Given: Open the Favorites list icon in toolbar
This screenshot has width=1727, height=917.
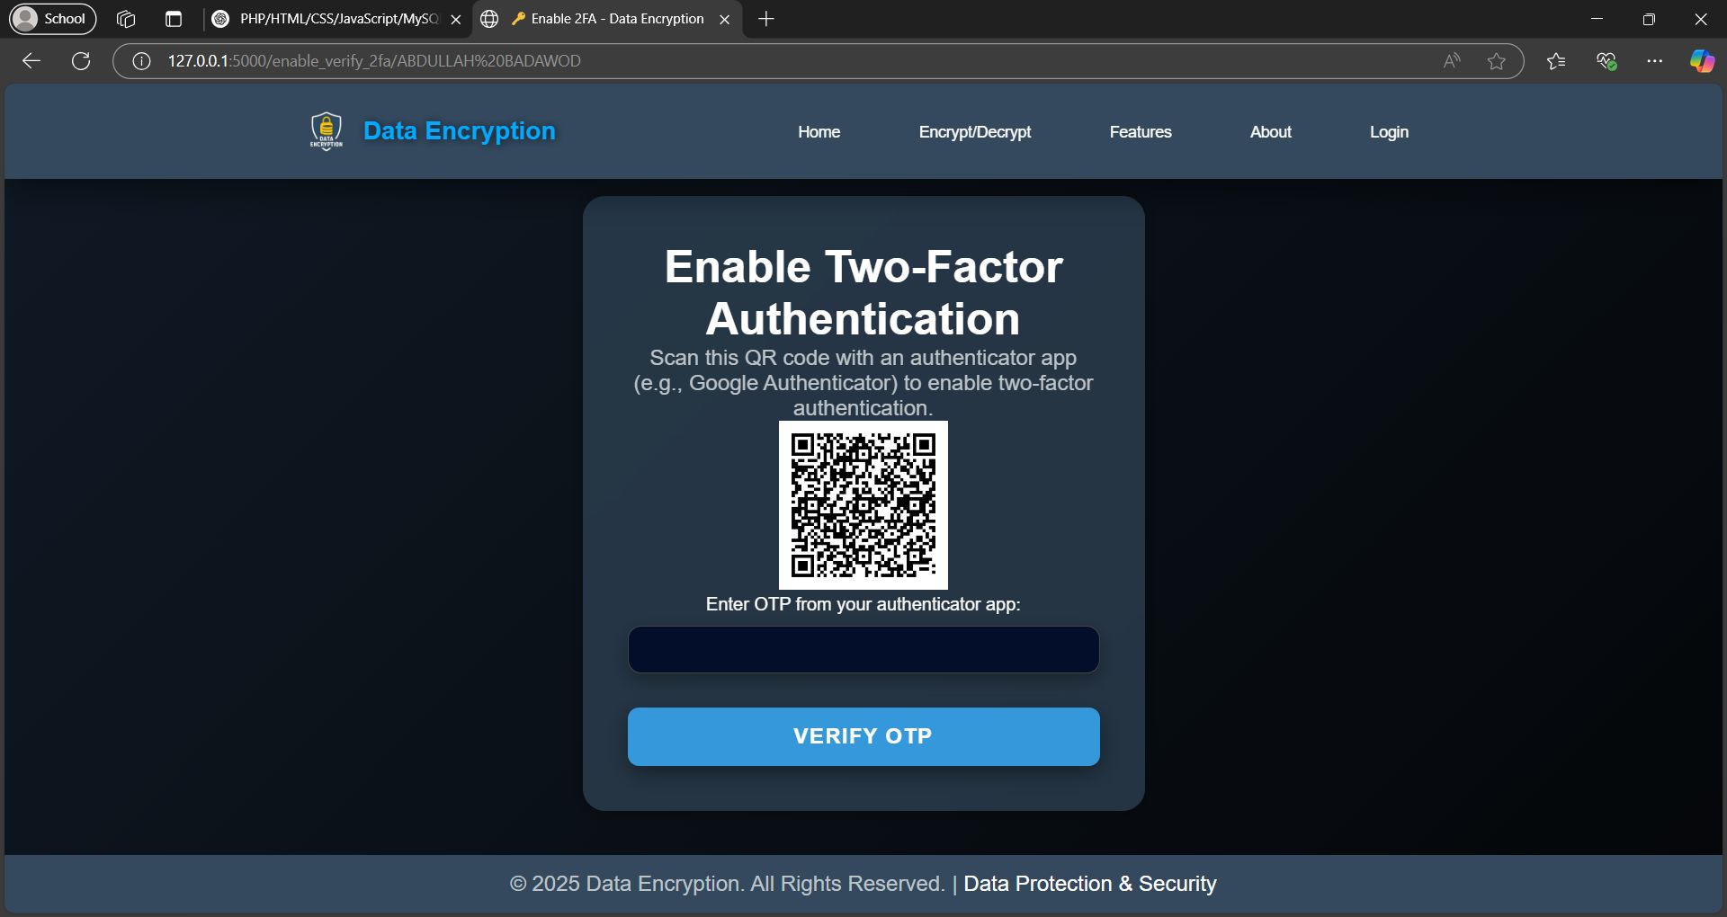Looking at the screenshot, I should 1556,61.
